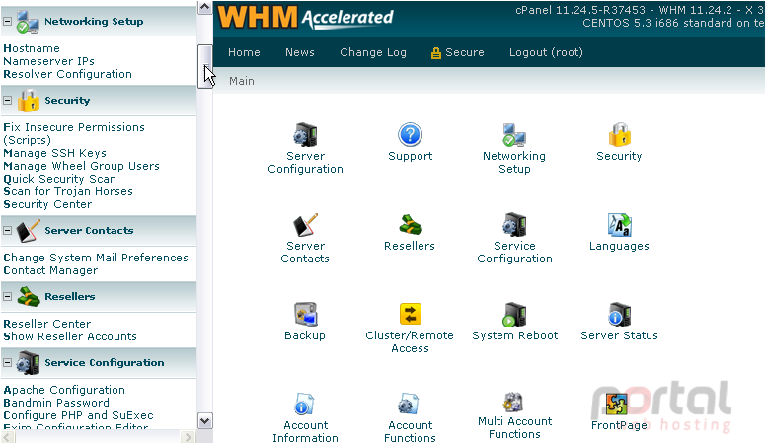Open Contact Manager link
Viewport: 766px width, 444px height.
pos(50,270)
